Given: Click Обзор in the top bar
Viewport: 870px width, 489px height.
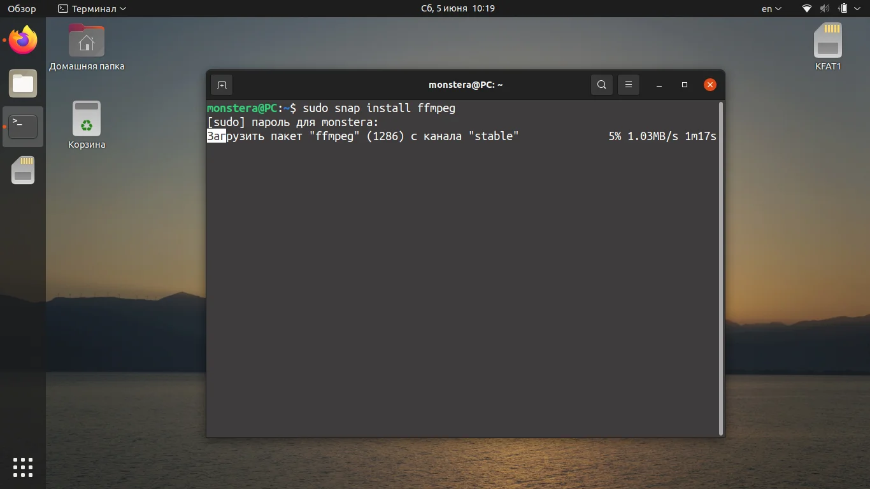Looking at the screenshot, I should click(20, 8).
